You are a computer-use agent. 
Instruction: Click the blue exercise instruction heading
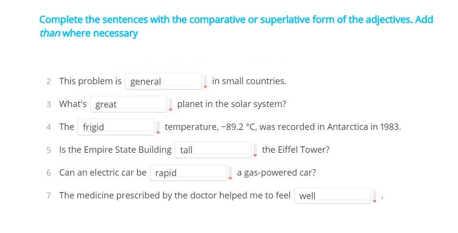236,26
